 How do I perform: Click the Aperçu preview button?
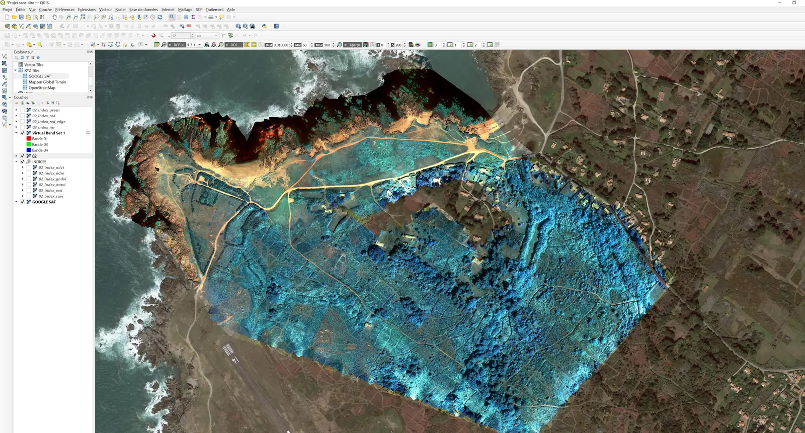tap(353, 45)
